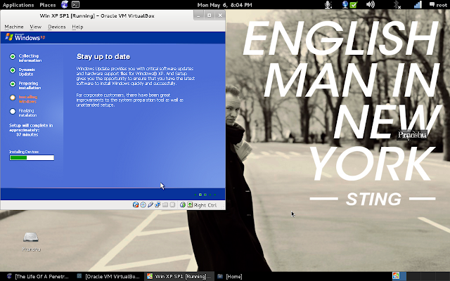The width and height of the screenshot is (450, 281).
Task: Open the volume speaker control
Action: point(371,5)
